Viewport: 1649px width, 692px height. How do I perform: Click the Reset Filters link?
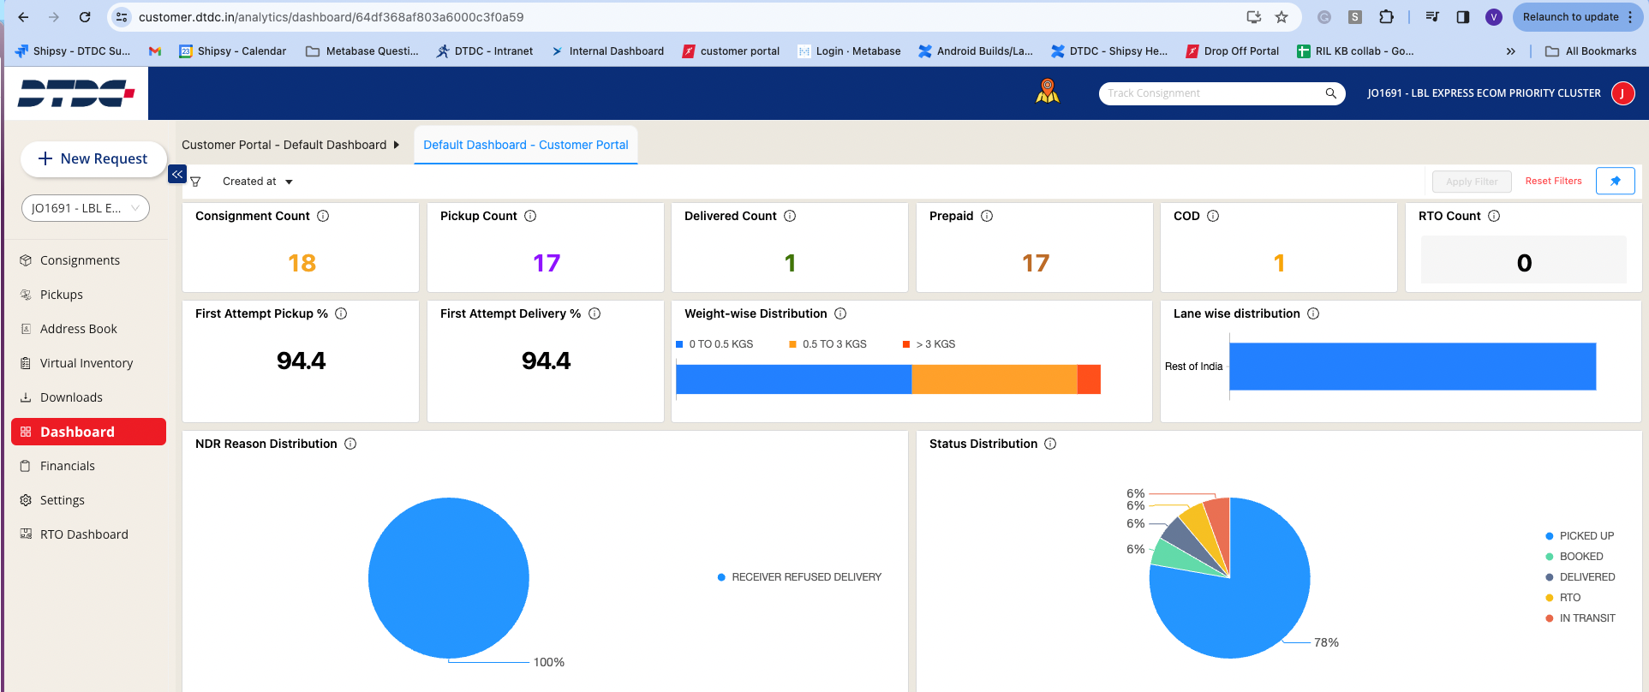[1553, 181]
